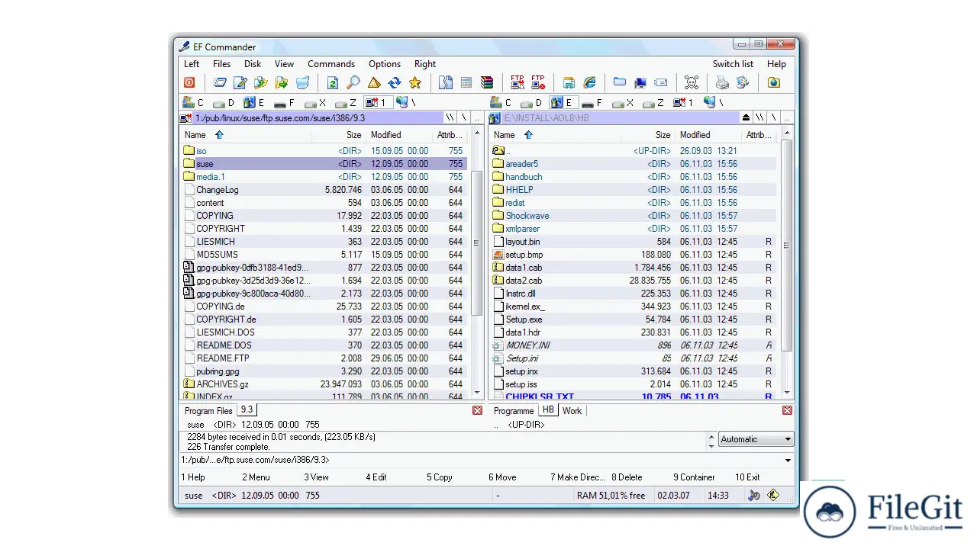The width and height of the screenshot is (977, 549).
Task: Expand the command line history dropdown
Action: [x=788, y=461]
